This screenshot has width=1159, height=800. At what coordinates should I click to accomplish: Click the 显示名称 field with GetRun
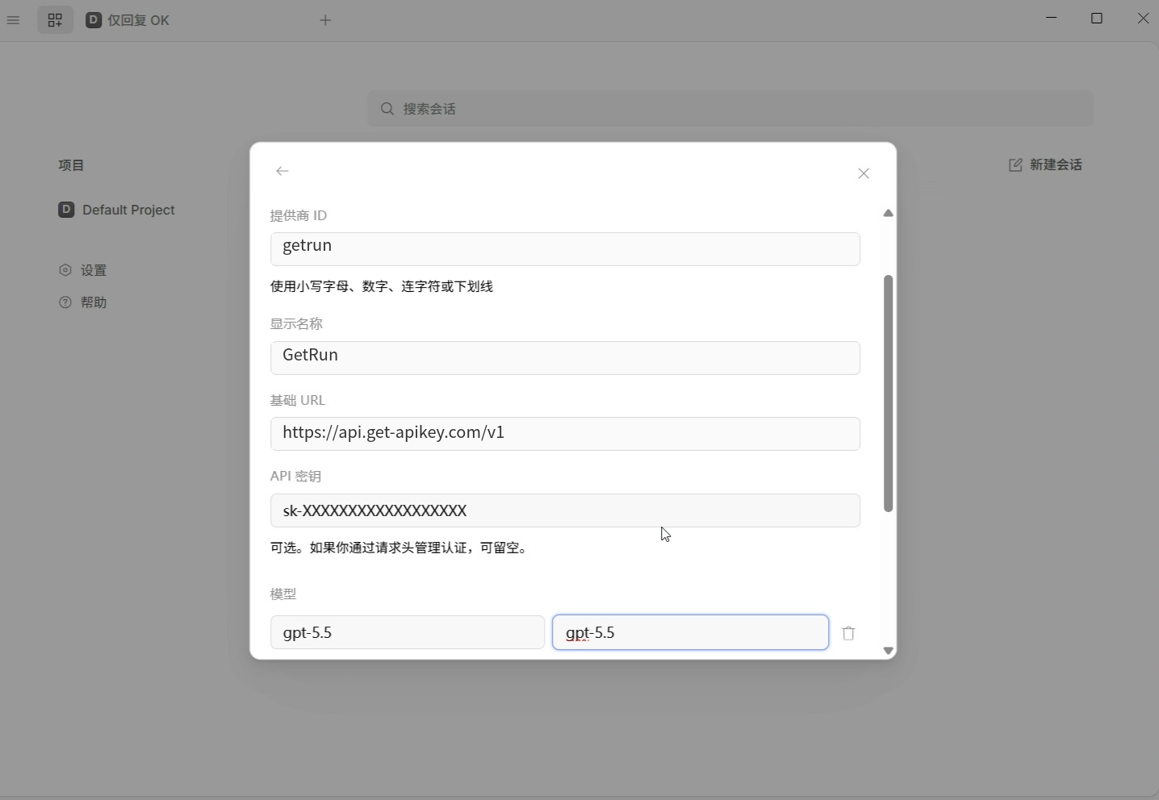(x=565, y=358)
